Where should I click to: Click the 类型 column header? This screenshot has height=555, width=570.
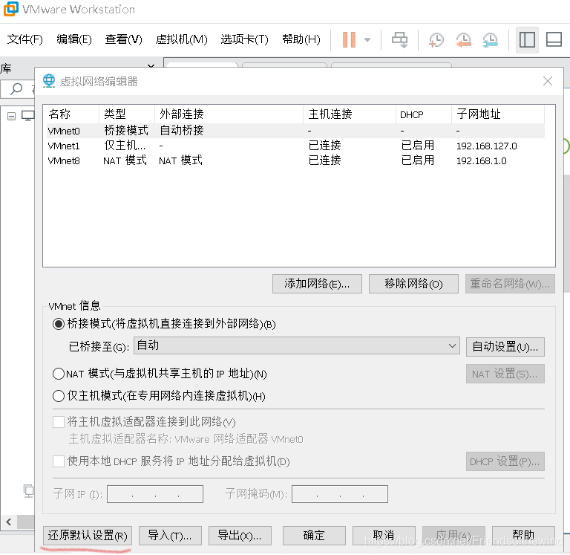(126, 114)
